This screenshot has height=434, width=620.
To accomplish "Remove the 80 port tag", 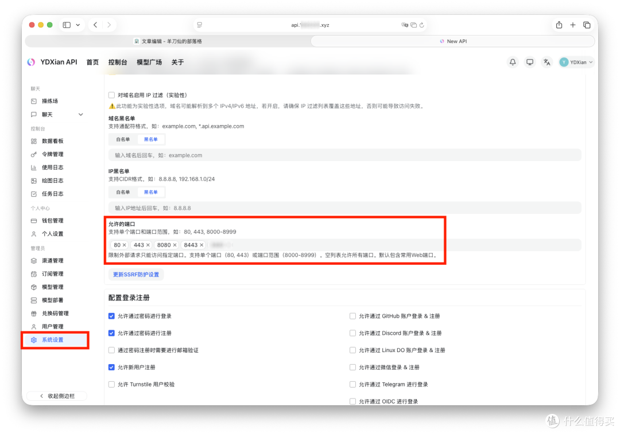I will [x=124, y=245].
